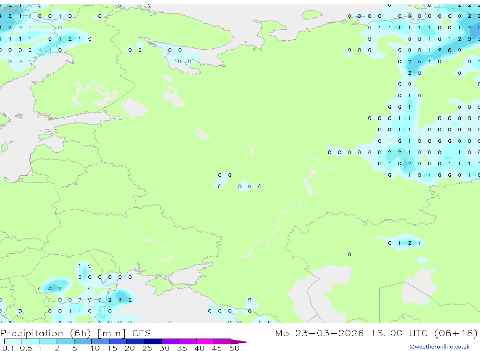This screenshot has height=351, width=480.
Task: Click the "15" legend scale value
Action: (112, 348)
